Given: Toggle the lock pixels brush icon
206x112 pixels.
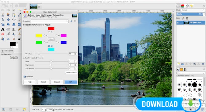Looking at the screenshot, I should 183,18.
